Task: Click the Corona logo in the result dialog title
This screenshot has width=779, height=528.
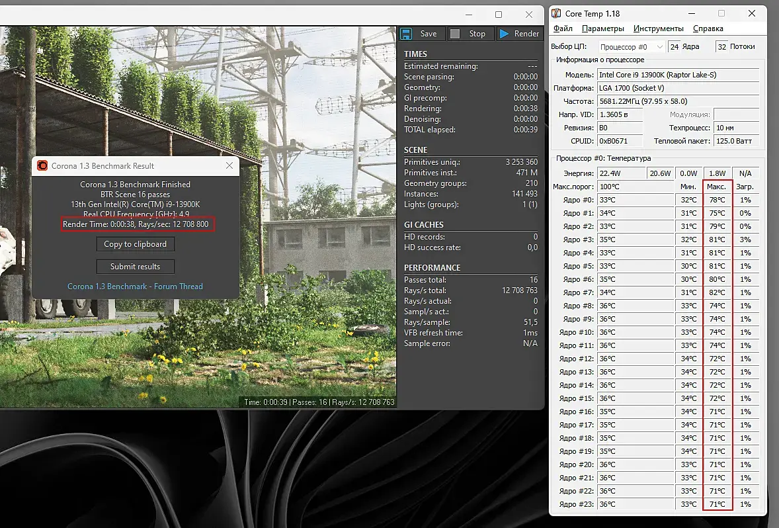Action: (x=43, y=165)
